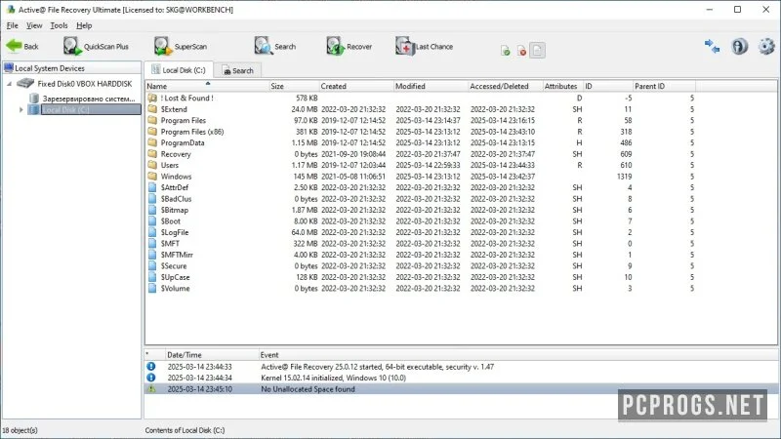Sort by the Name column header
Image resolution: width=781 pixels, height=439 pixels.
207,86
